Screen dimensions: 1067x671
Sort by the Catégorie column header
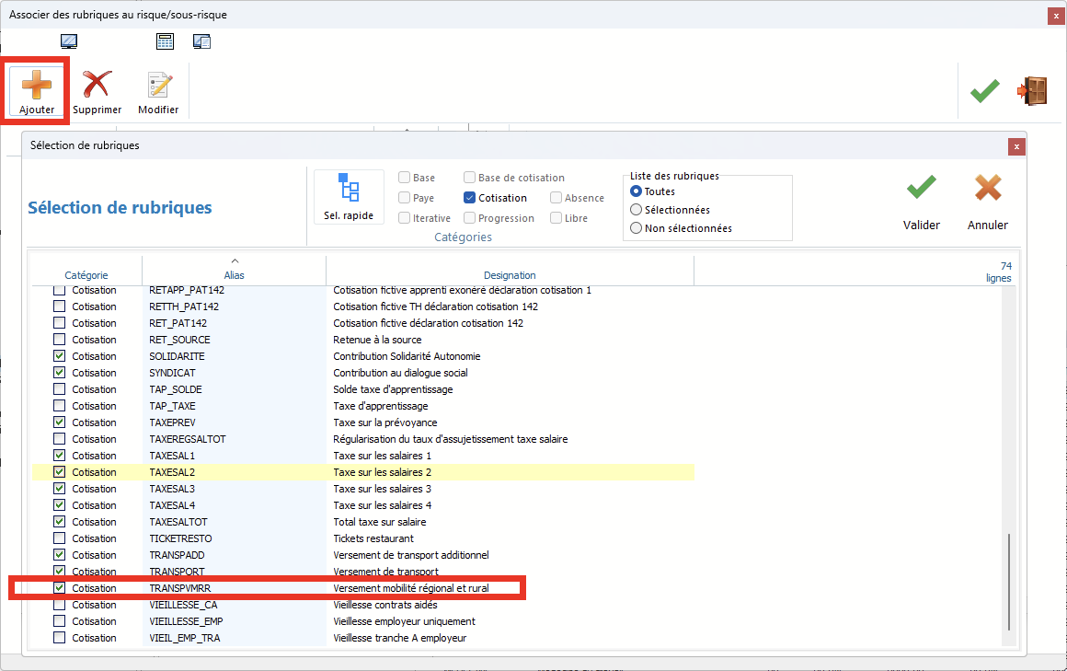(86, 271)
